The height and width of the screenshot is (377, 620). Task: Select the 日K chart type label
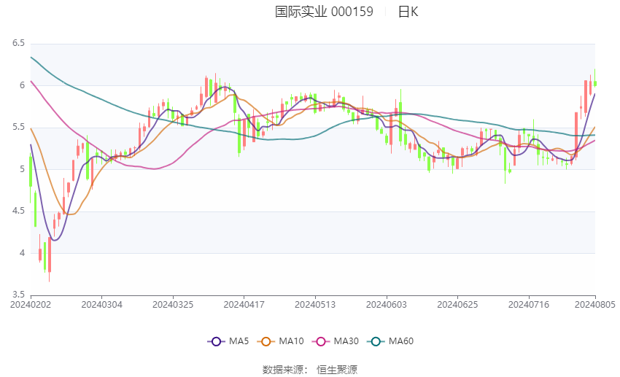(408, 12)
